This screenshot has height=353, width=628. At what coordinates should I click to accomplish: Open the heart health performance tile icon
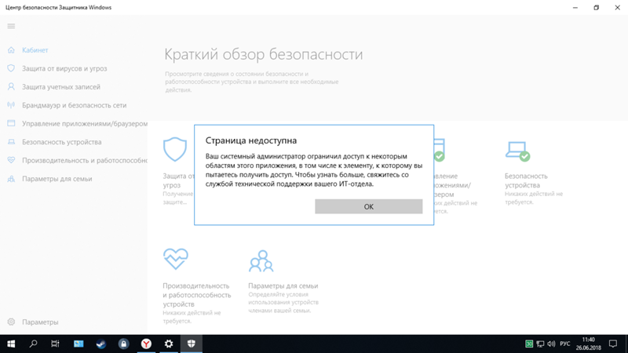[x=175, y=259]
